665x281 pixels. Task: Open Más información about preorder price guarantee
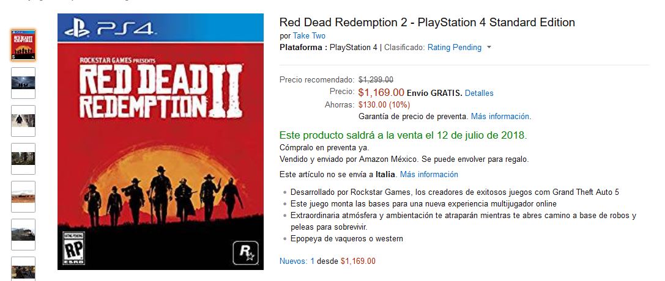tap(500, 116)
